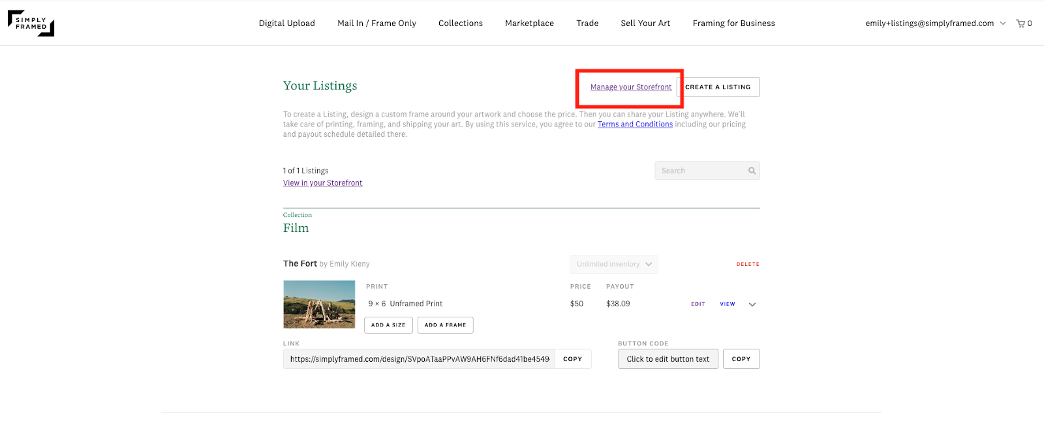This screenshot has width=1044, height=421.
Task: Expand The Fort listing row chevron
Action: [752, 304]
